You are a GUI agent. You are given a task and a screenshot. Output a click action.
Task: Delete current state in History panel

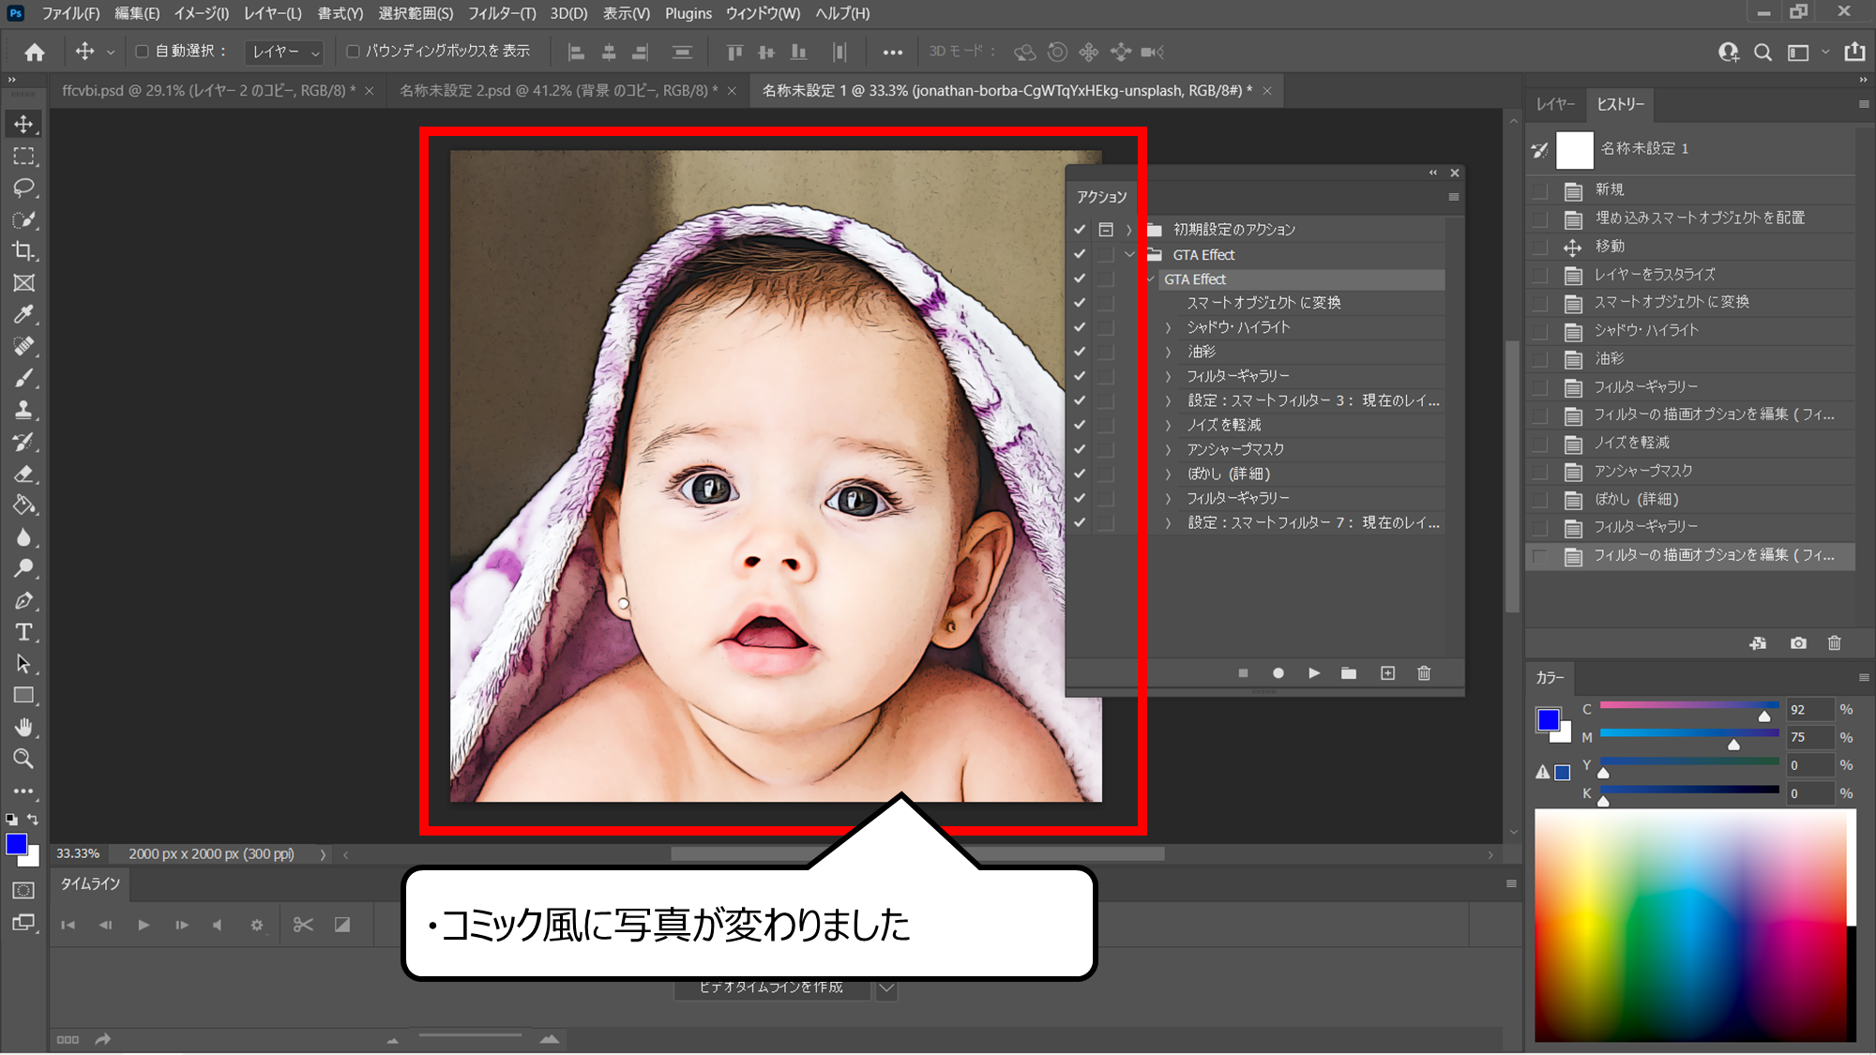pos(1835,643)
